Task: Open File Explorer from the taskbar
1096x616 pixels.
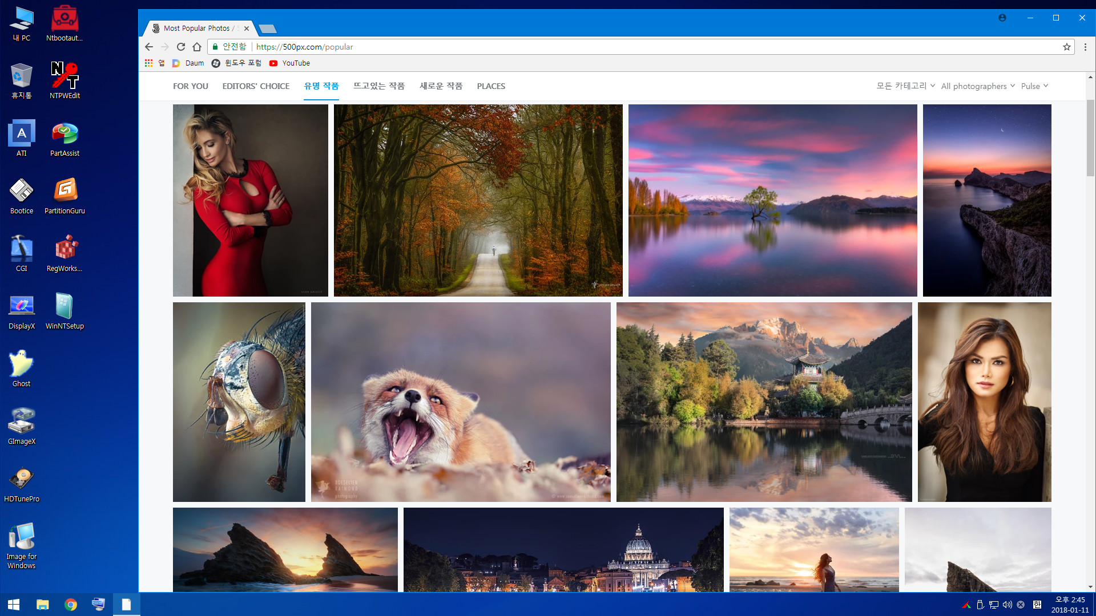Action: coord(42,605)
